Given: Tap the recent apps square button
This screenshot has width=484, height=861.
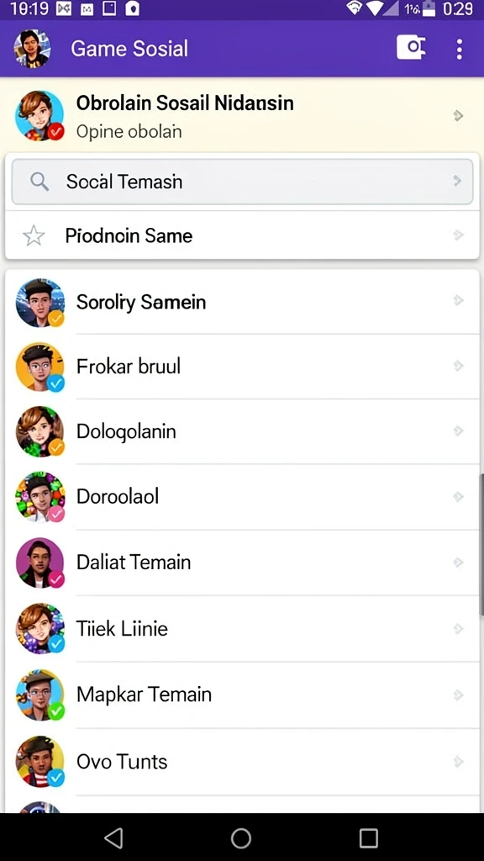Looking at the screenshot, I should click(x=368, y=838).
